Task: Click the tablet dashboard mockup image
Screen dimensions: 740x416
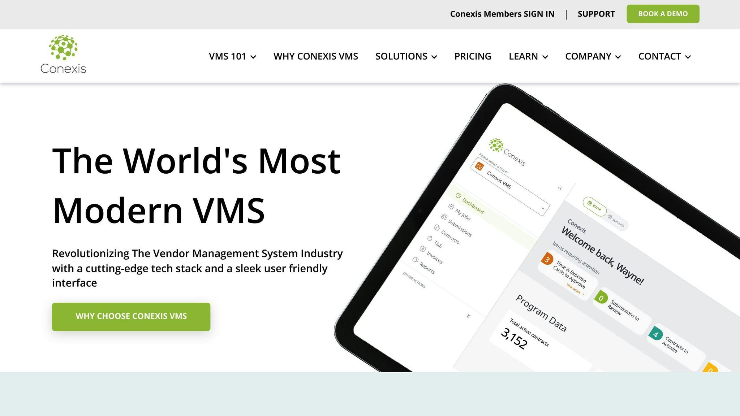Action: tap(537, 228)
